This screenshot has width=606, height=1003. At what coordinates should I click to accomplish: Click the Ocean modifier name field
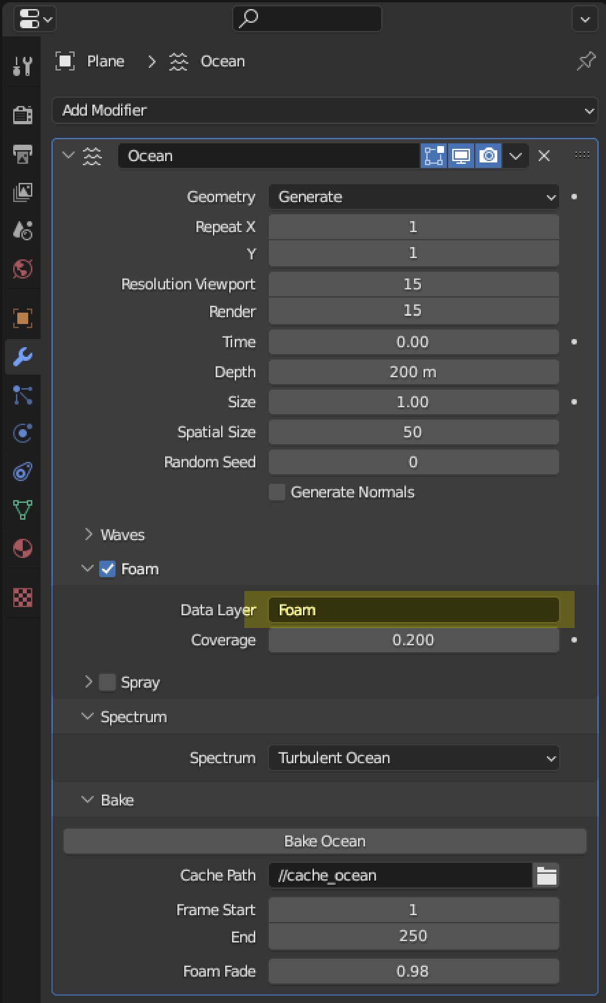[268, 156]
